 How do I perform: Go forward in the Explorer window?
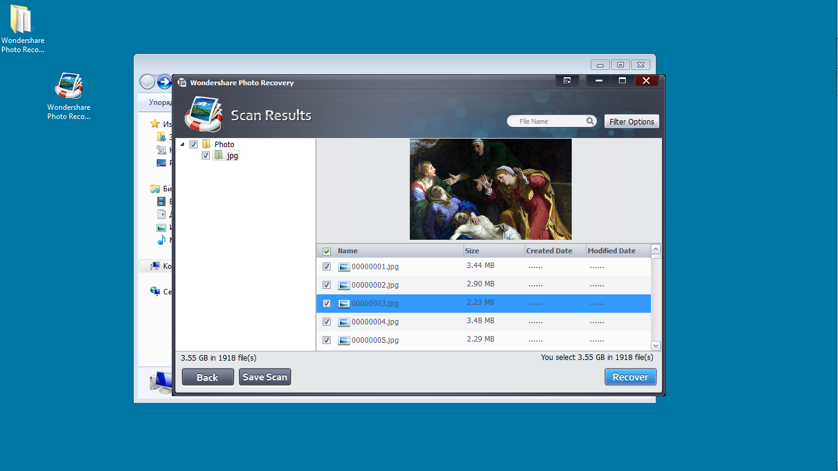click(x=164, y=82)
